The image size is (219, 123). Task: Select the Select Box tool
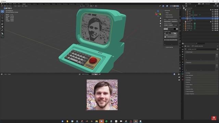click(x=2, y=11)
